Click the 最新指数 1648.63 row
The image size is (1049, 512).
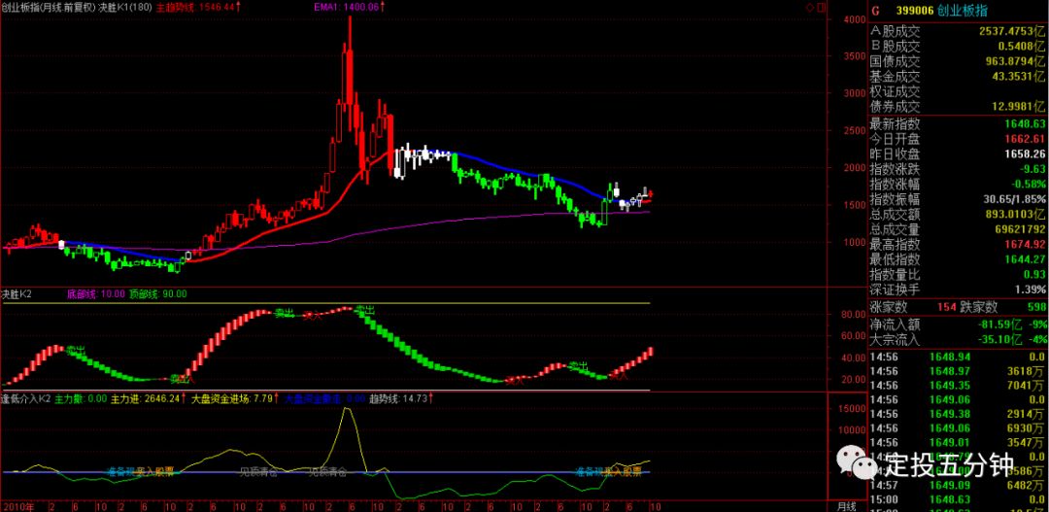coord(958,123)
